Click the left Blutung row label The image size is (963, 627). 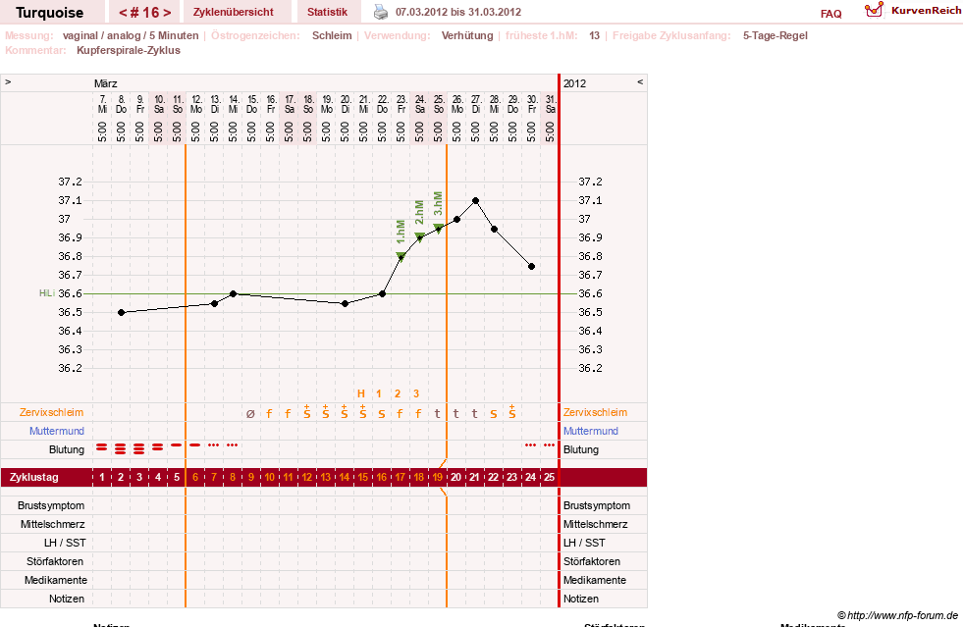click(x=67, y=449)
